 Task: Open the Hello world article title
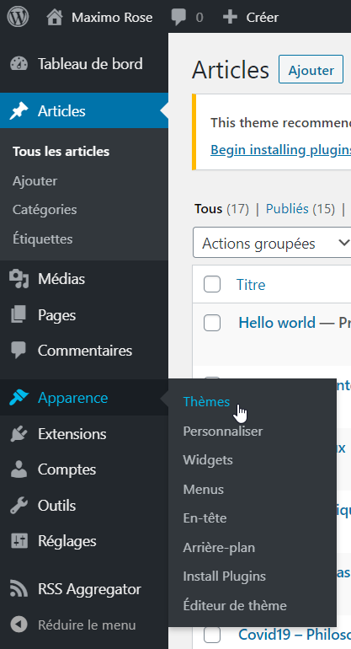point(277,323)
